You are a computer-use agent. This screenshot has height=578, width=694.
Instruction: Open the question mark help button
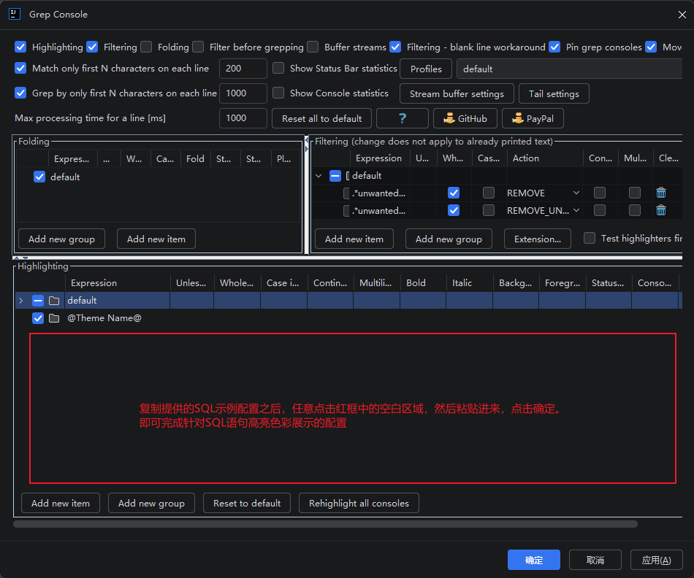pyautogui.click(x=402, y=118)
